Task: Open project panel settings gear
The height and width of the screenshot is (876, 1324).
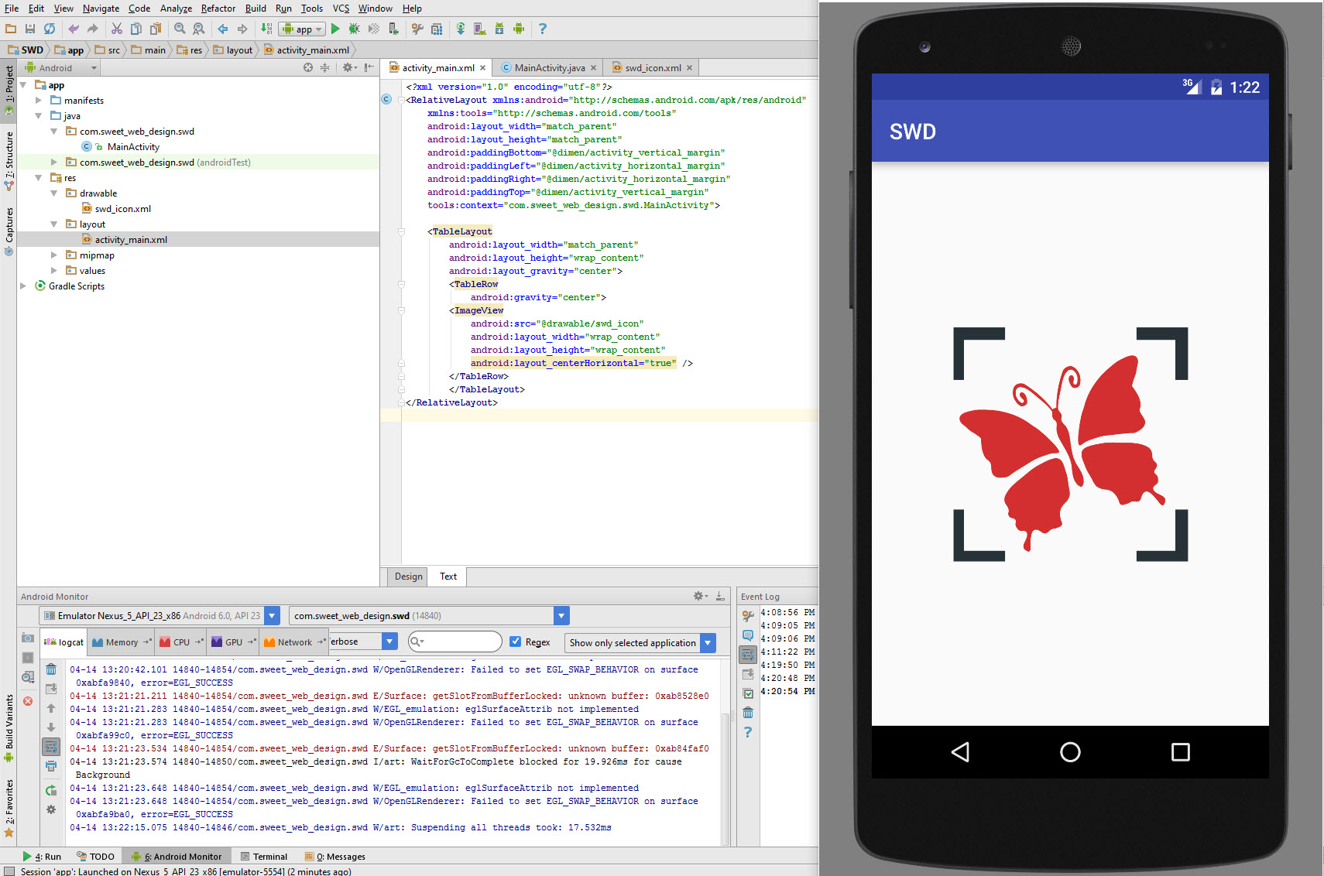Action: pos(348,68)
